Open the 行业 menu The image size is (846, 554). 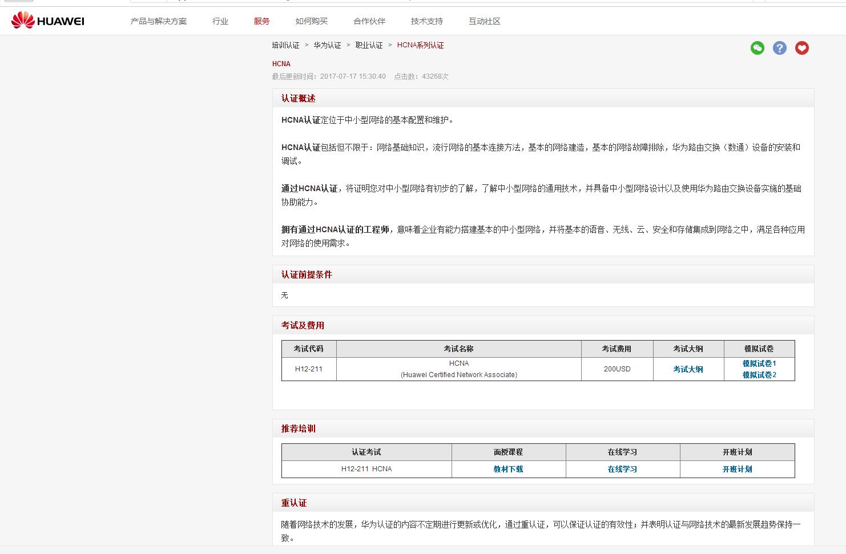pyautogui.click(x=220, y=21)
